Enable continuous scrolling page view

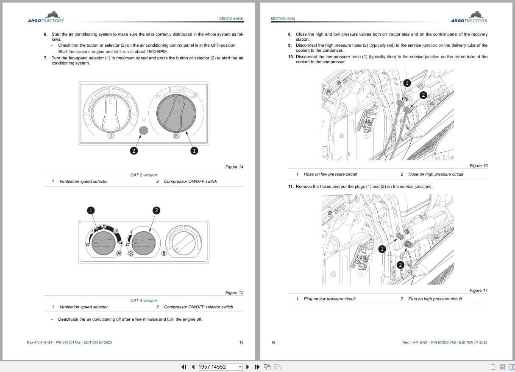coord(502,367)
